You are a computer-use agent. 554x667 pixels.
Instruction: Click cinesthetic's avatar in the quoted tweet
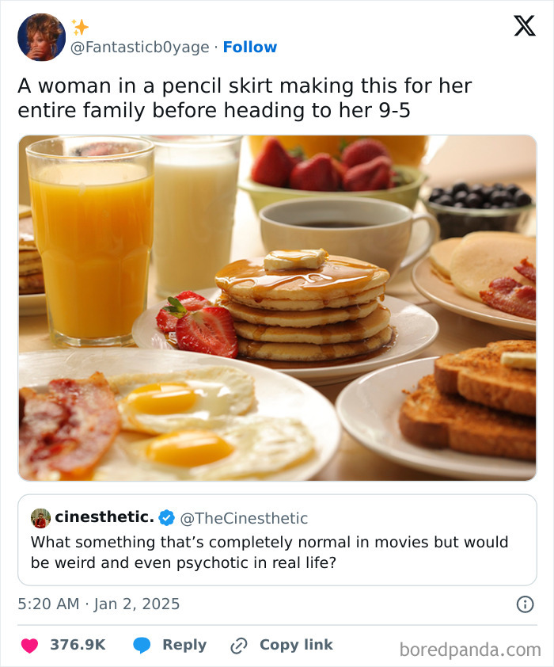pyautogui.click(x=39, y=517)
